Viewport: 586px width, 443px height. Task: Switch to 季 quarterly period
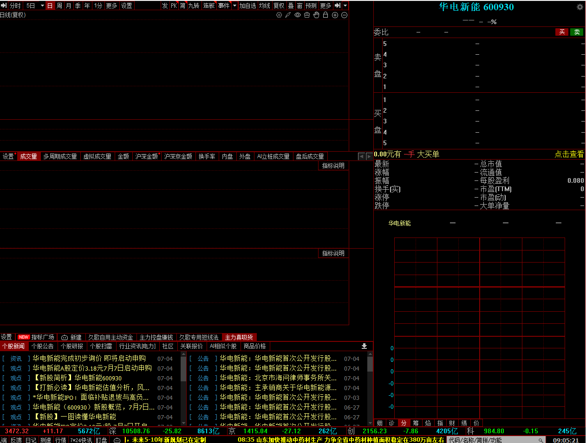(78, 6)
